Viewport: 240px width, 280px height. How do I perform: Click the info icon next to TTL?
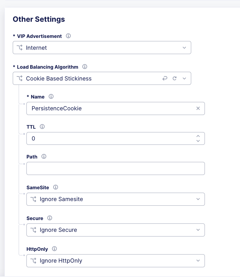pos(42,127)
